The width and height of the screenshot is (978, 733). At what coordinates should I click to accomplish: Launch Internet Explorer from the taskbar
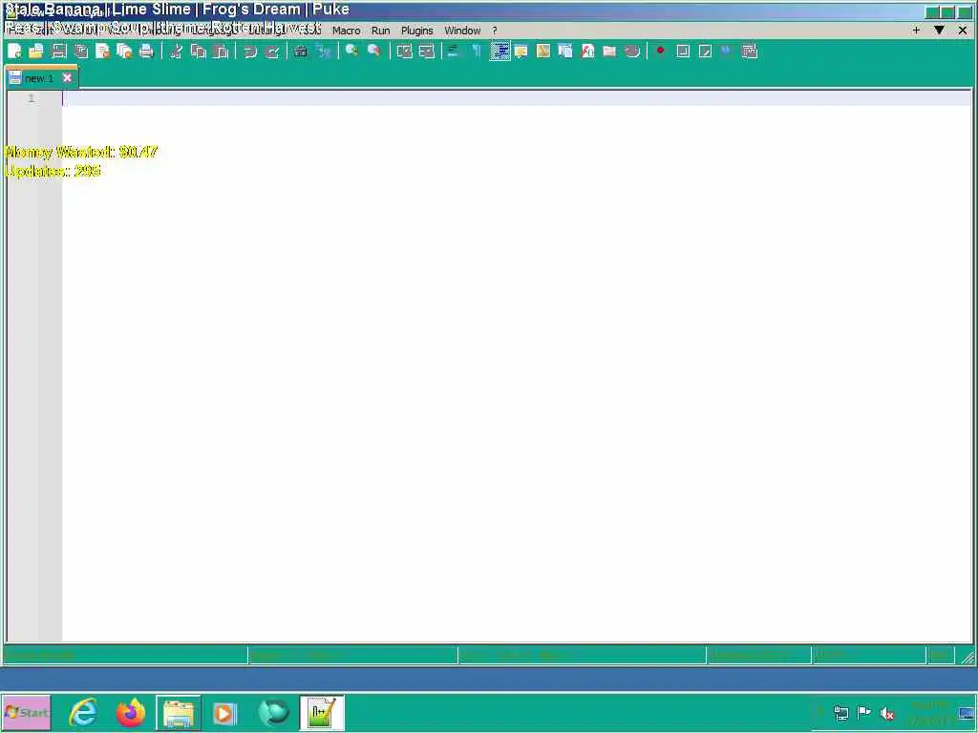coord(83,712)
